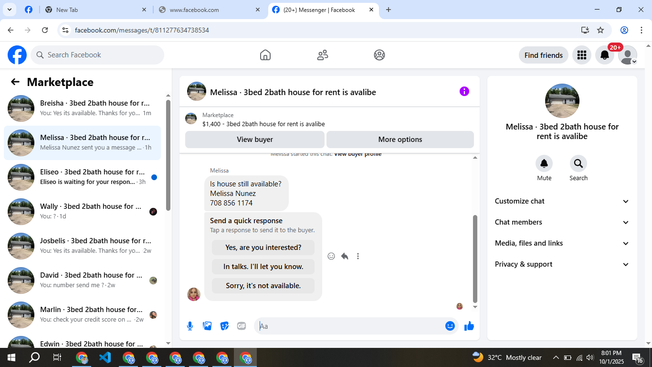This screenshot has width=652, height=367.
Task: Open the Josbelis conversation
Action: tap(82, 246)
